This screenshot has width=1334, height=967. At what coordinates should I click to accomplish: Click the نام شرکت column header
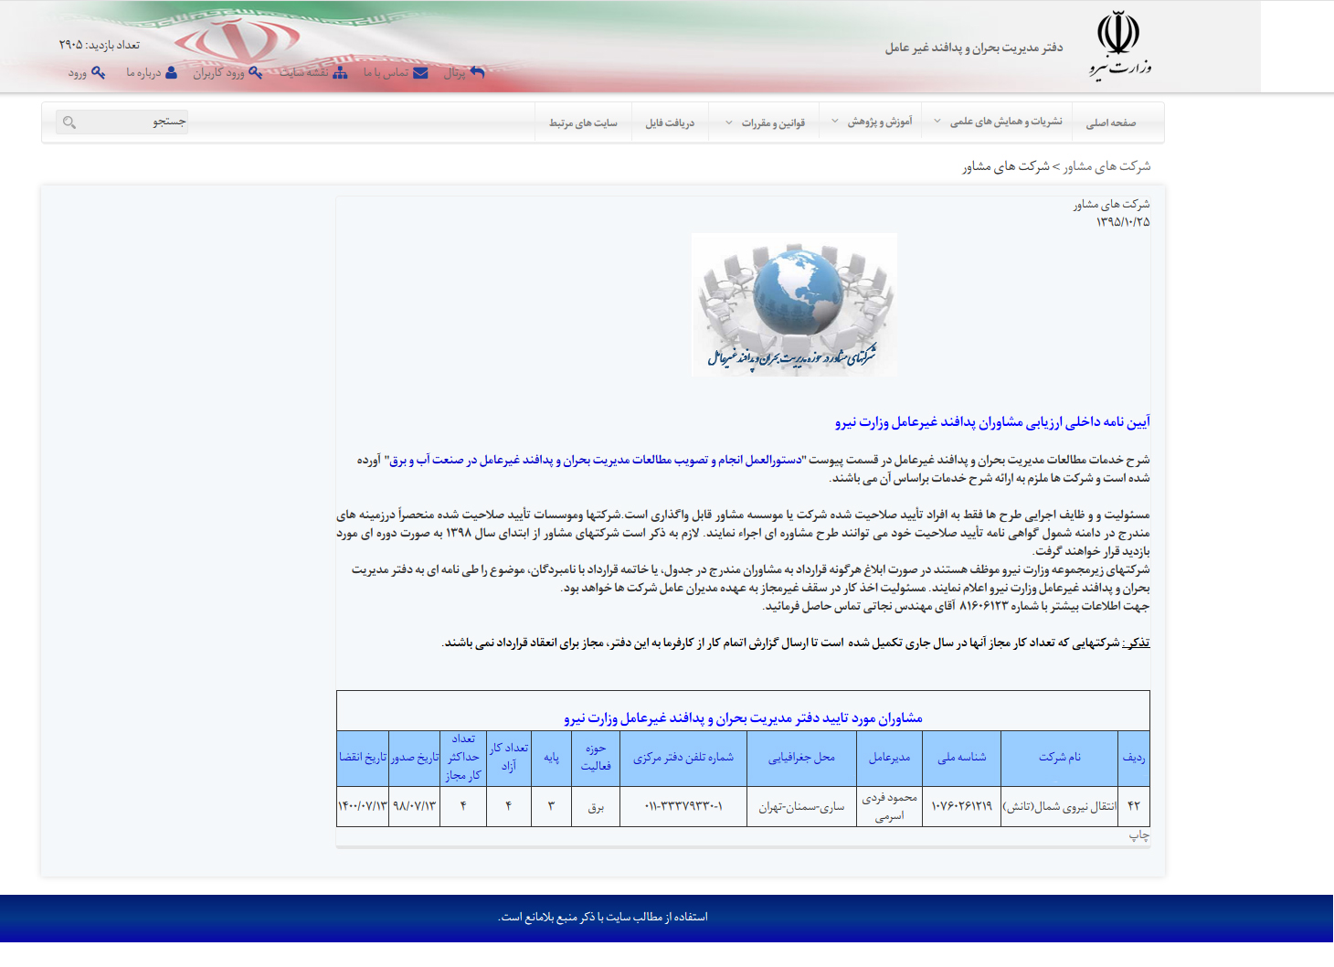1060,758
